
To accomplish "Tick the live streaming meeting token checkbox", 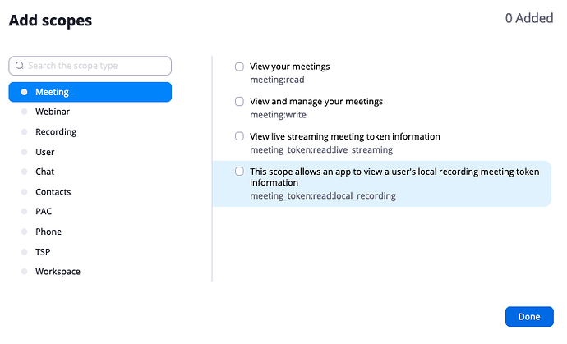I will click(x=239, y=136).
